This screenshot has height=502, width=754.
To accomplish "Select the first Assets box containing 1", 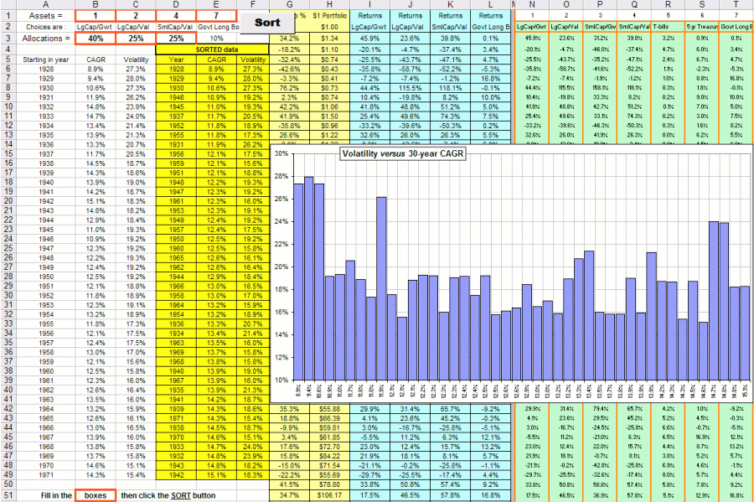I will click(x=96, y=16).
